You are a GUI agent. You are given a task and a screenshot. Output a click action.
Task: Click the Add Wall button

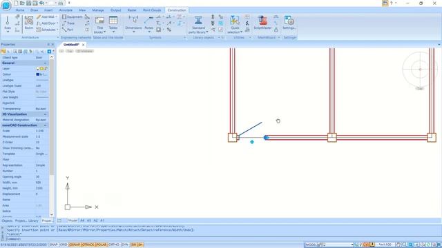(x=45, y=17)
